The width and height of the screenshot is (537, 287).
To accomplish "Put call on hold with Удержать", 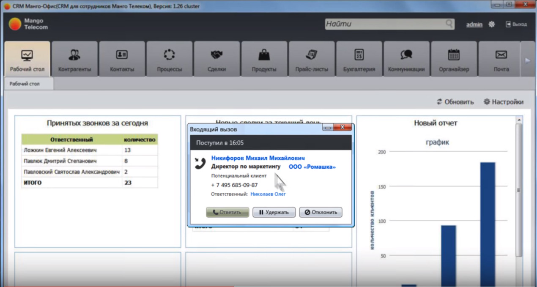I will pyautogui.click(x=274, y=212).
